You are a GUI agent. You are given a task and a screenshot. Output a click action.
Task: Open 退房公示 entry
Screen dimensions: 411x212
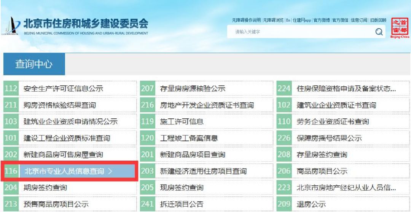click(x=311, y=204)
